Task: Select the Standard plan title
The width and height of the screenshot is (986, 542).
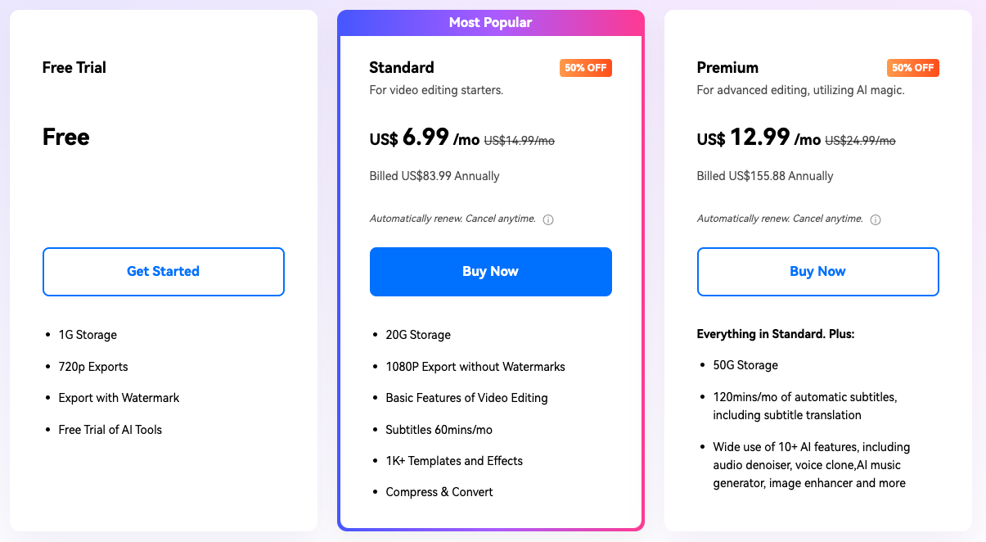Action: pyautogui.click(x=402, y=68)
